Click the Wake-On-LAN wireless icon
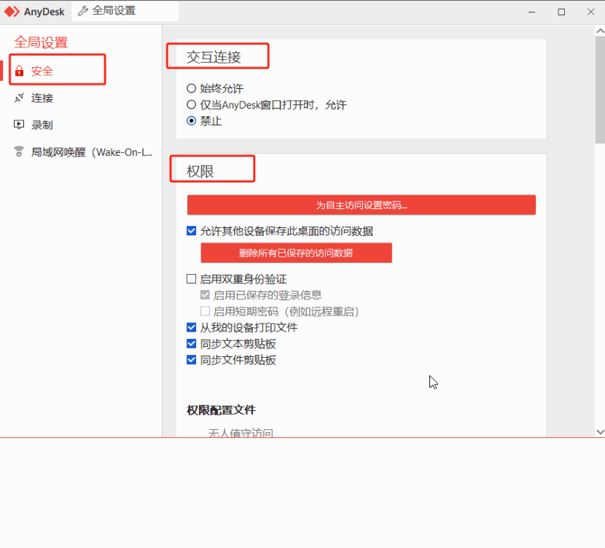The width and height of the screenshot is (605, 548). (x=20, y=151)
